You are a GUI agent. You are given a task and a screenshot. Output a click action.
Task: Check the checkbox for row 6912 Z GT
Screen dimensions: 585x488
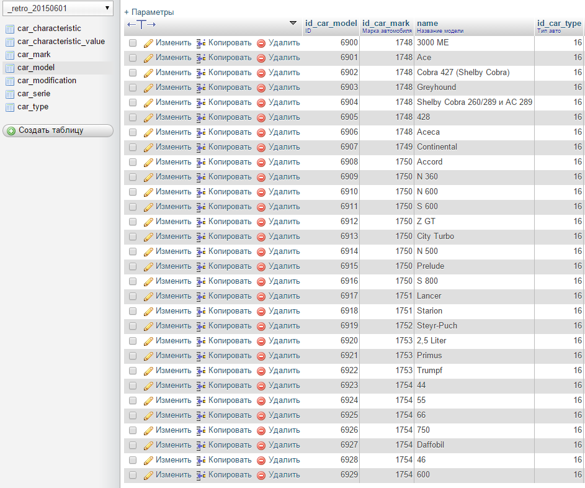point(133,222)
